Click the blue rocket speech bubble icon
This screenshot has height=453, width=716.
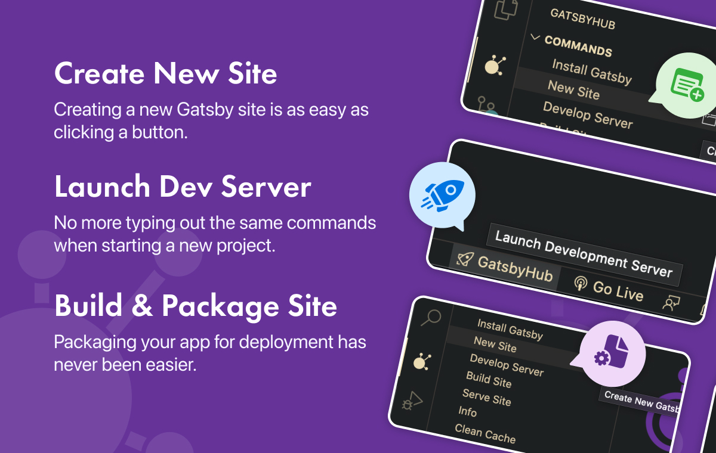point(442,196)
